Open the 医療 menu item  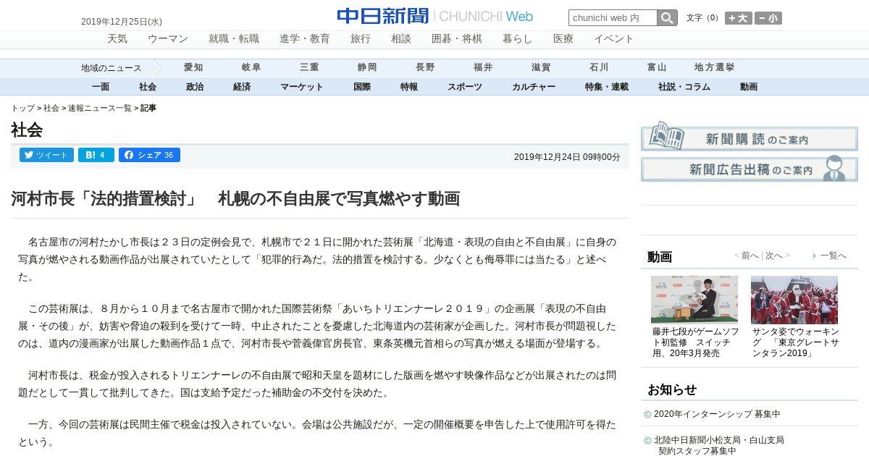(x=563, y=38)
